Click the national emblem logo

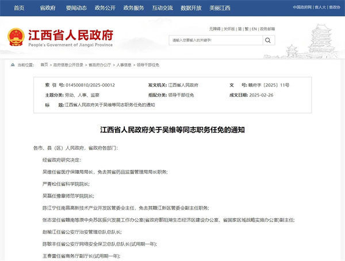[x=17, y=37]
